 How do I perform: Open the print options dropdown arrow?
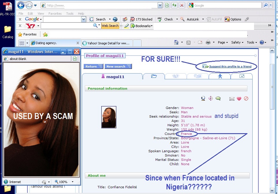tap(214, 42)
